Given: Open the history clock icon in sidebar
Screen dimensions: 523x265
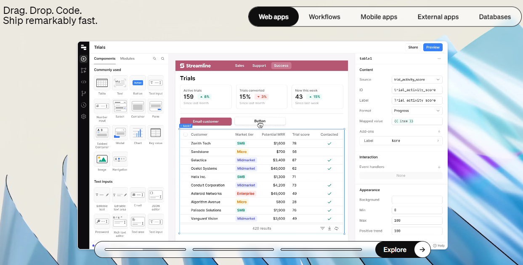Looking at the screenshot, I should click(83, 105).
